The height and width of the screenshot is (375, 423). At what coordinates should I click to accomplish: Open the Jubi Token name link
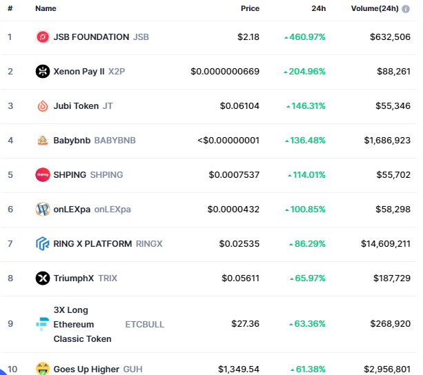point(76,106)
